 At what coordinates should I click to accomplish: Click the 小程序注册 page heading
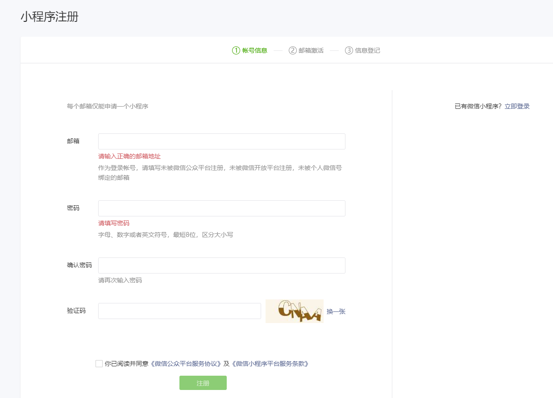pos(50,17)
